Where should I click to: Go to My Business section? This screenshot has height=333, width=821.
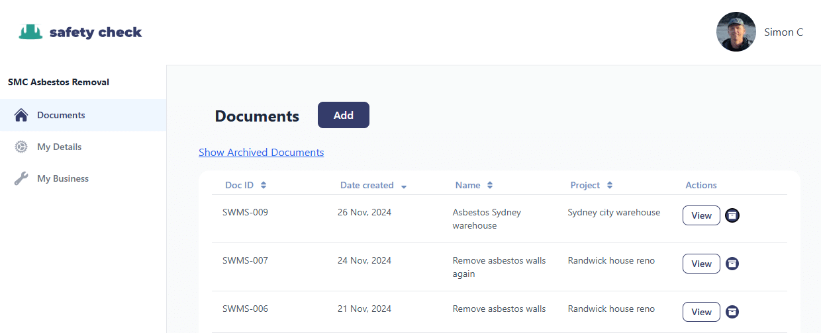(x=62, y=178)
